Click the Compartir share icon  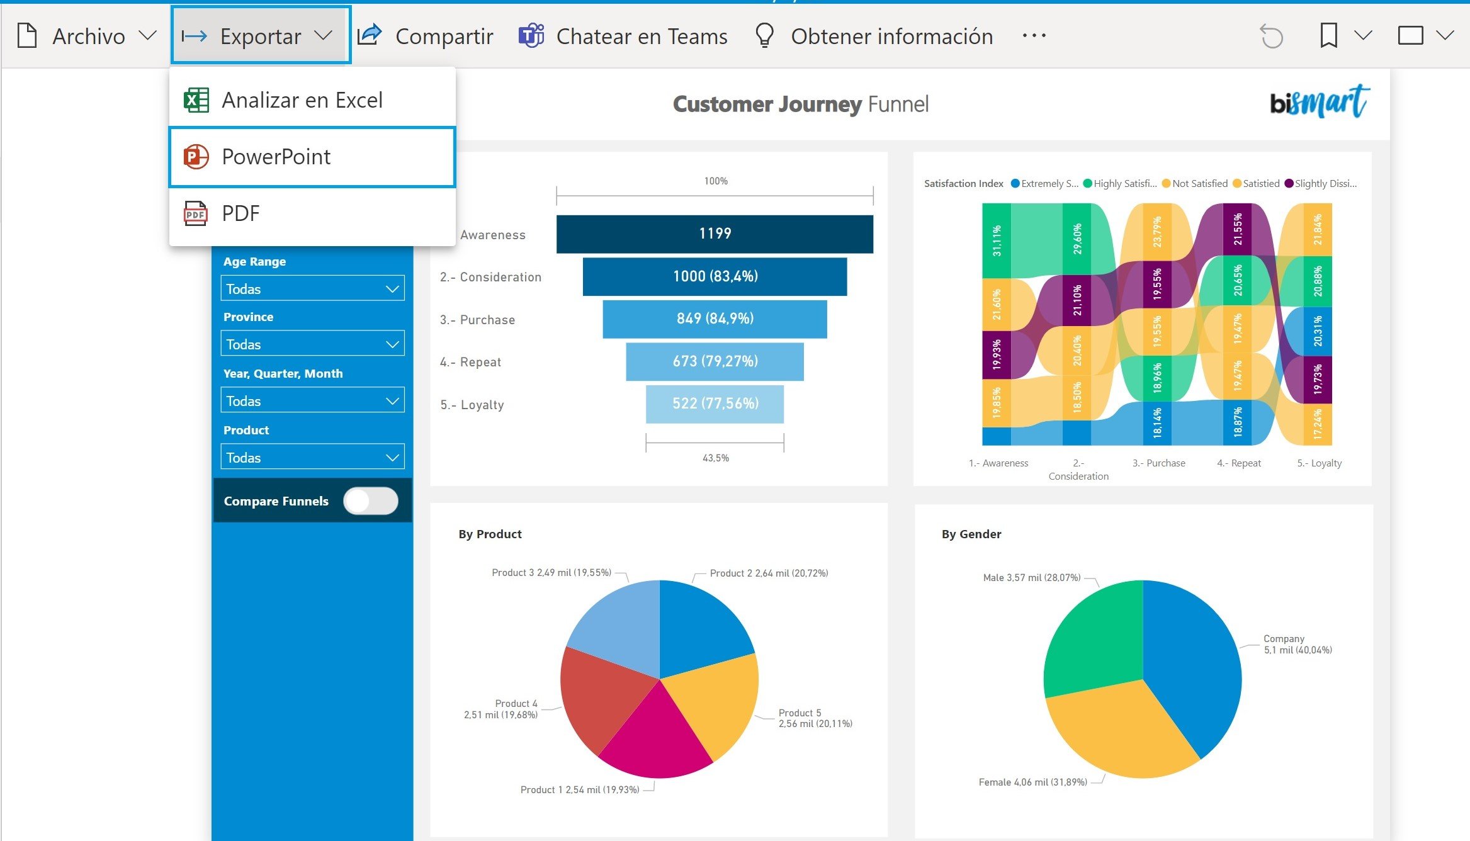pos(368,35)
